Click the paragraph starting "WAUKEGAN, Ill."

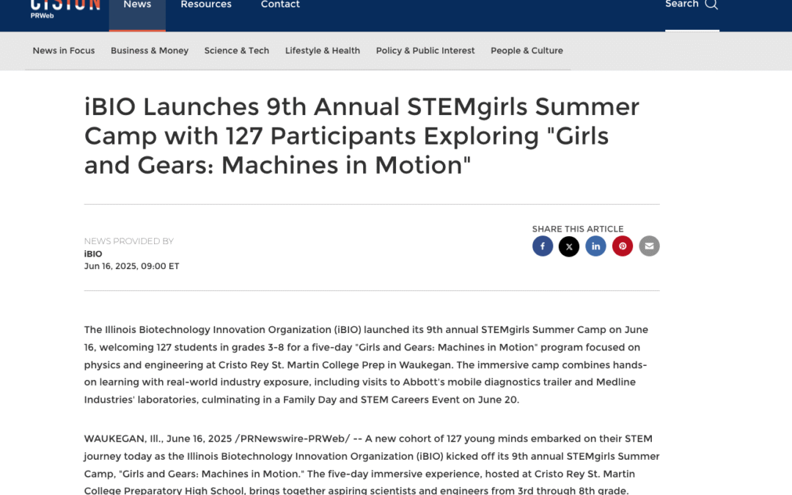(x=372, y=465)
